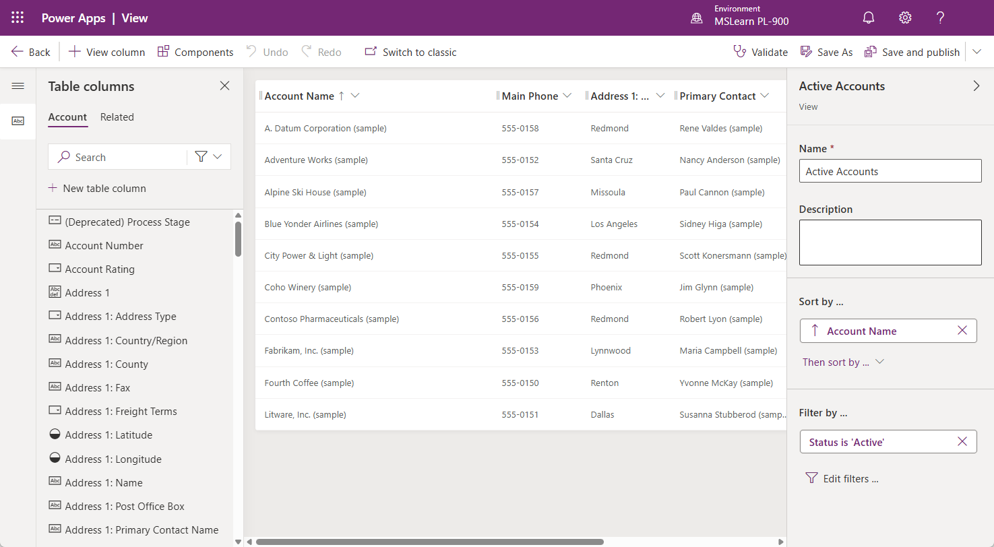
Task: Open the Power Apps app launcher waffle
Action: click(18, 18)
